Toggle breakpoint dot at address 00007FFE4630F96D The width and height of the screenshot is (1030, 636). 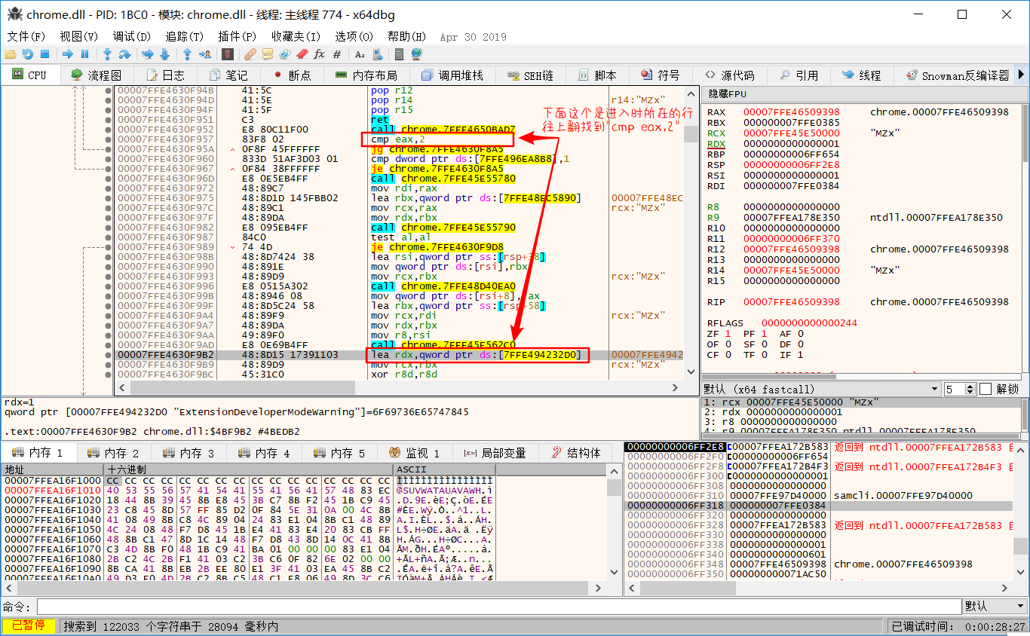109,179
